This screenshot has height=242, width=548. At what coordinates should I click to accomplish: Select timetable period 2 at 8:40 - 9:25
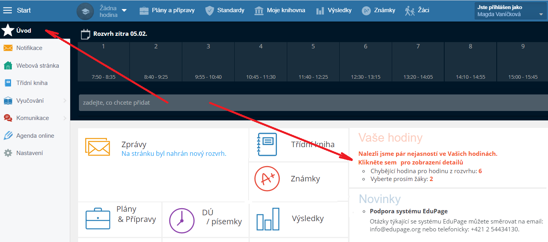coord(156,62)
